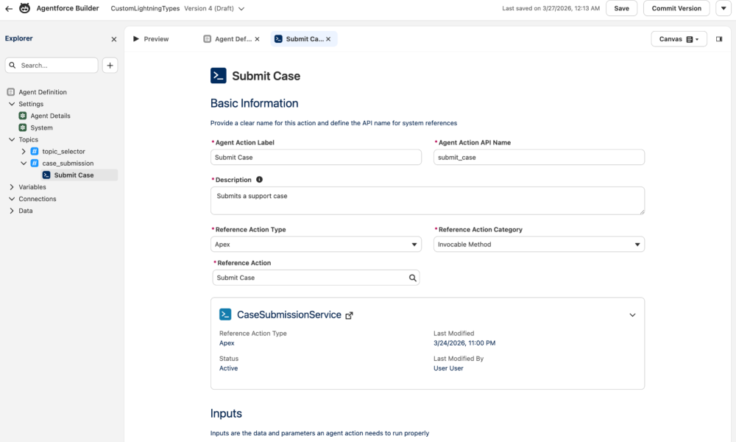Viewport: 736px width, 442px height.
Task: Collapse the Connections section
Action: (12, 199)
